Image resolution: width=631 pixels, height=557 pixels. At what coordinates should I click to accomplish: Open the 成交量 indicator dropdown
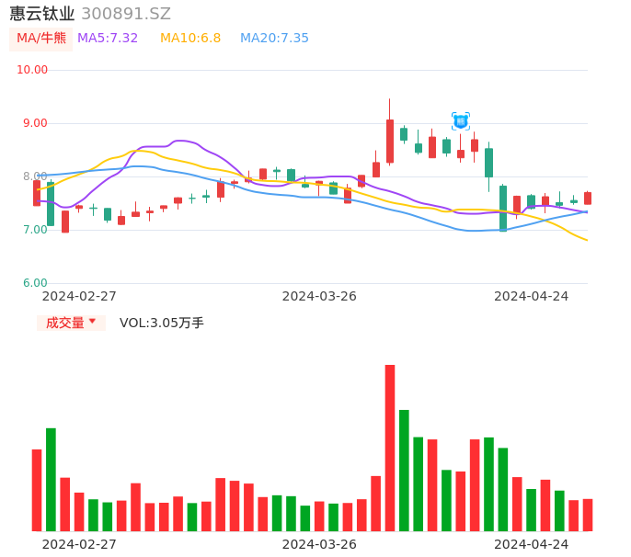tap(71, 323)
